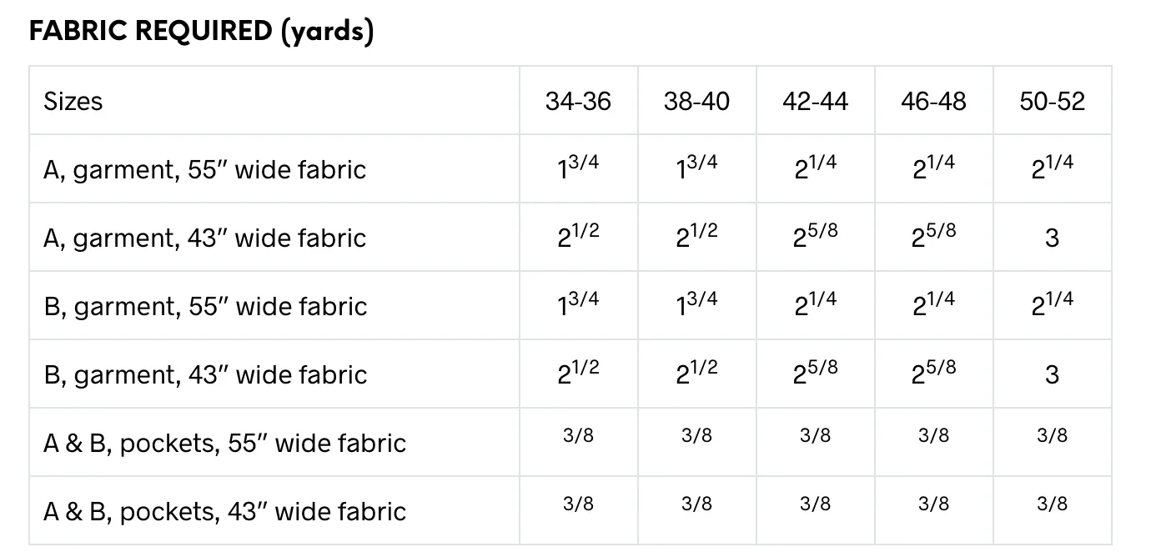This screenshot has height=552, width=1161.
Task: Select the value 3 for B garment 43″ size 50-52
Action: point(1052,375)
